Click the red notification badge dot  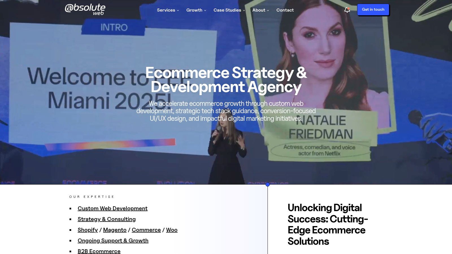tap(349, 8)
